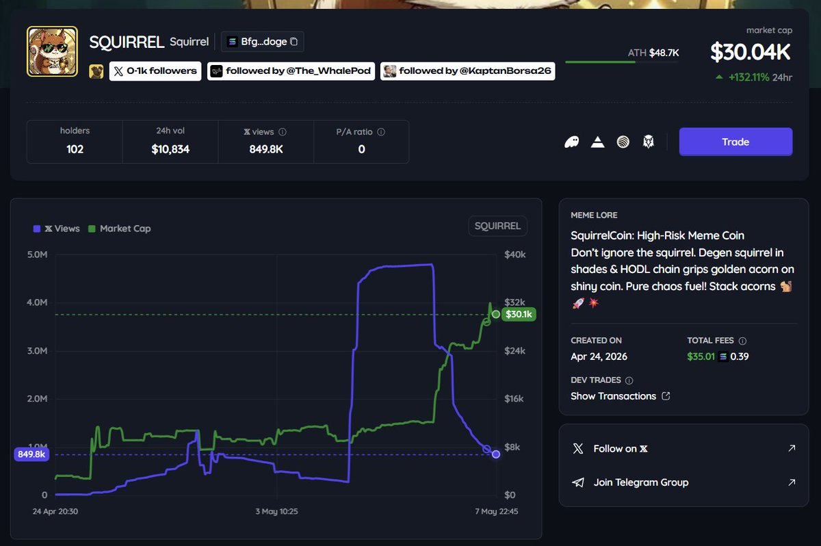821x546 pixels.
Task: Click the 24 Apr 20:30 axis label
Action: coord(55,511)
